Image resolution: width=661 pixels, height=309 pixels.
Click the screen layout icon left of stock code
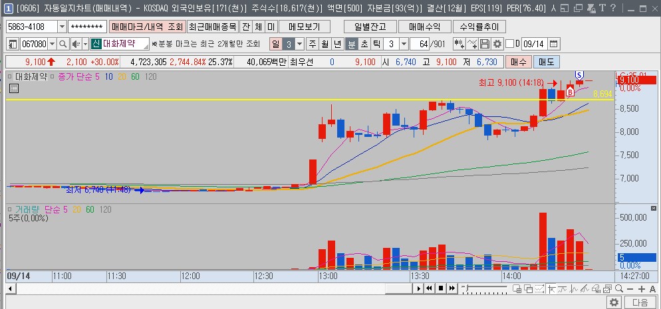(x=13, y=44)
